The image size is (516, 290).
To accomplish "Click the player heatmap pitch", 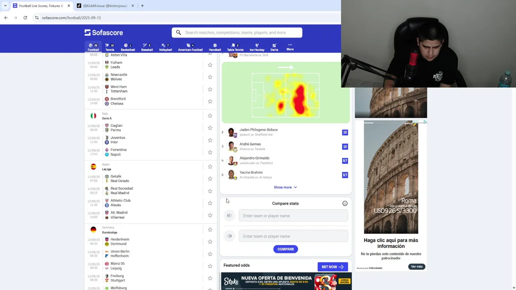I will 286,95.
